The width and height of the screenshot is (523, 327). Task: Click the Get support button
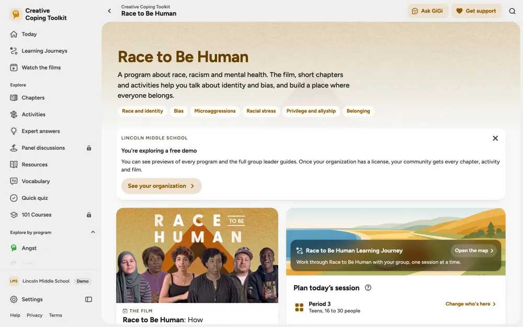[x=476, y=11]
